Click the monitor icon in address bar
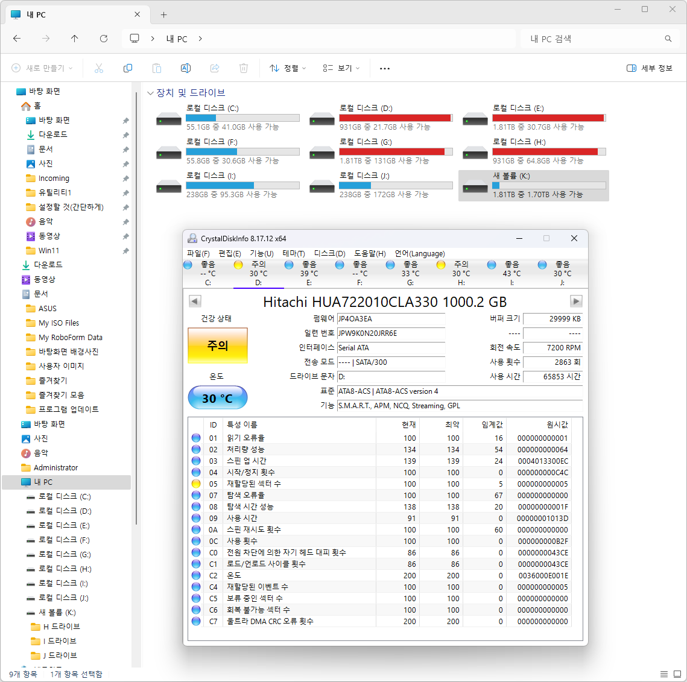Image resolution: width=687 pixels, height=682 pixels. point(135,39)
